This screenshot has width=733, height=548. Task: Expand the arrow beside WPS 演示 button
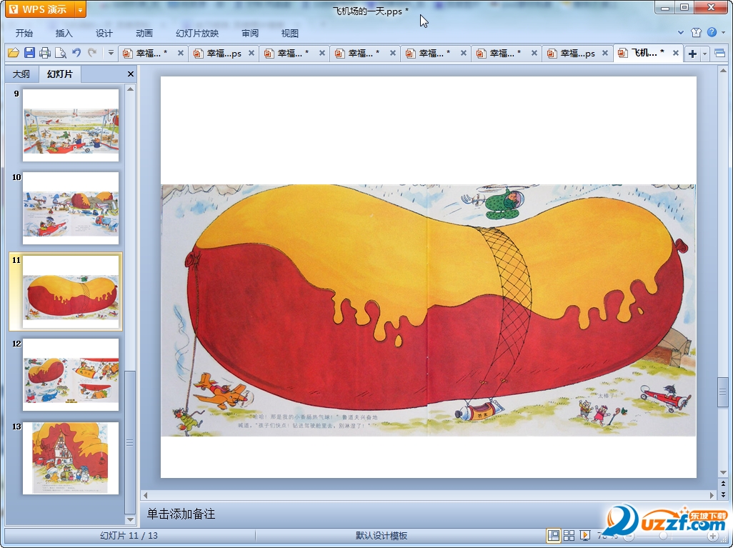click(81, 9)
